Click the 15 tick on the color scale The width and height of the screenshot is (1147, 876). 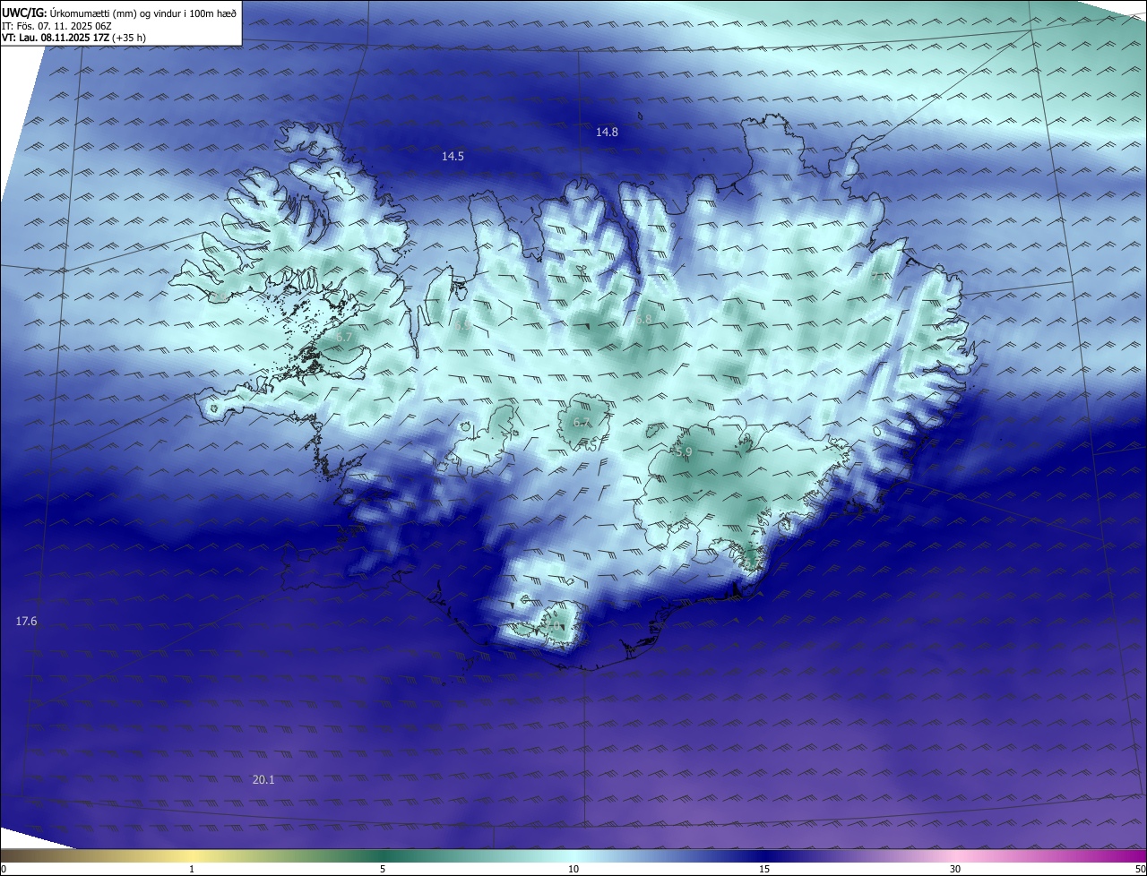click(764, 869)
